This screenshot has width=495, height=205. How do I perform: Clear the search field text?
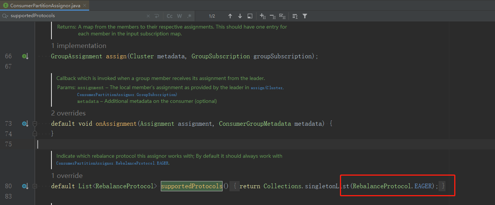point(148,16)
